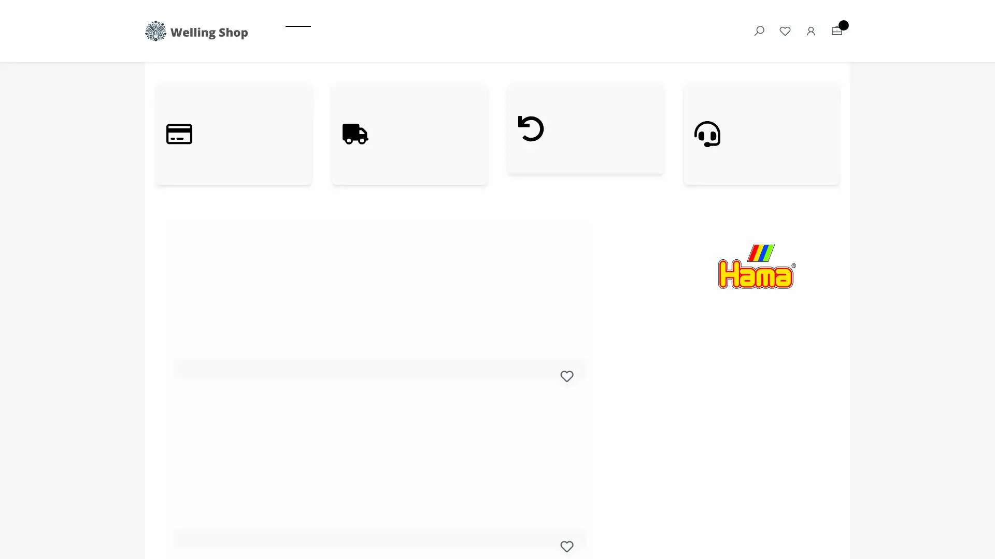Open the search magnifier in header
Screen dimensions: 995x559
pos(759,31)
